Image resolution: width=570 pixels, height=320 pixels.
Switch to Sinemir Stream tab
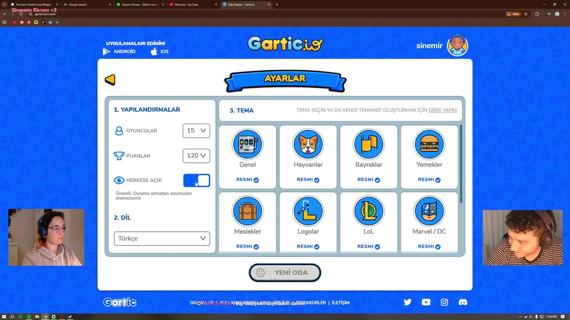pos(140,4)
